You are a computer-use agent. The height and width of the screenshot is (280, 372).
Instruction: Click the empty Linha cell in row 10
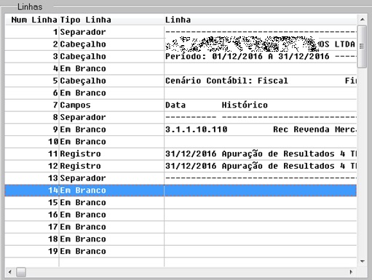pos(261,142)
